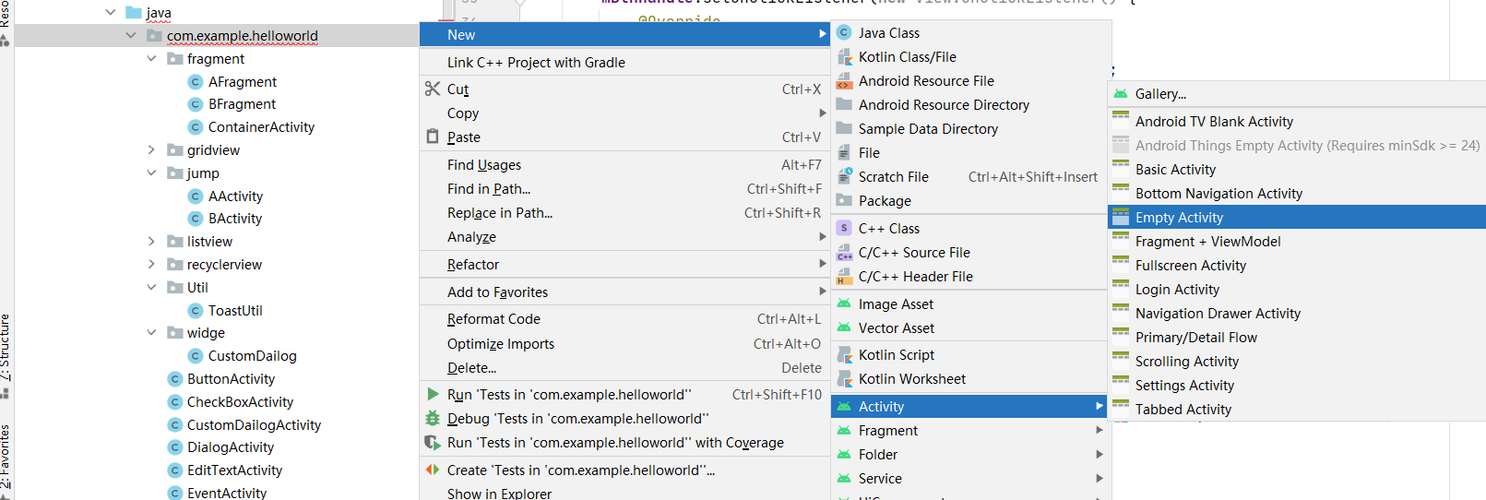
Task: Expand the gridview package folder
Action: pos(151,149)
